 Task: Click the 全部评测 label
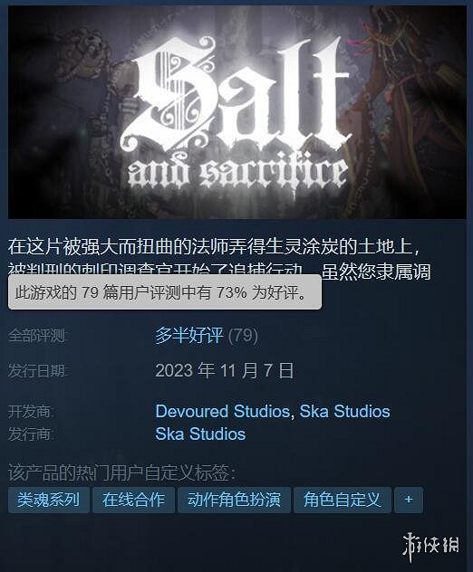[38, 336]
